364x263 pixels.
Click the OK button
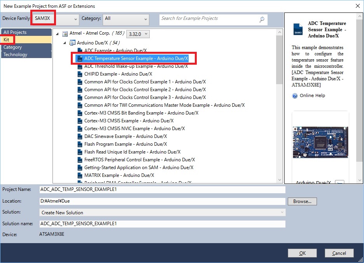click(x=302, y=253)
